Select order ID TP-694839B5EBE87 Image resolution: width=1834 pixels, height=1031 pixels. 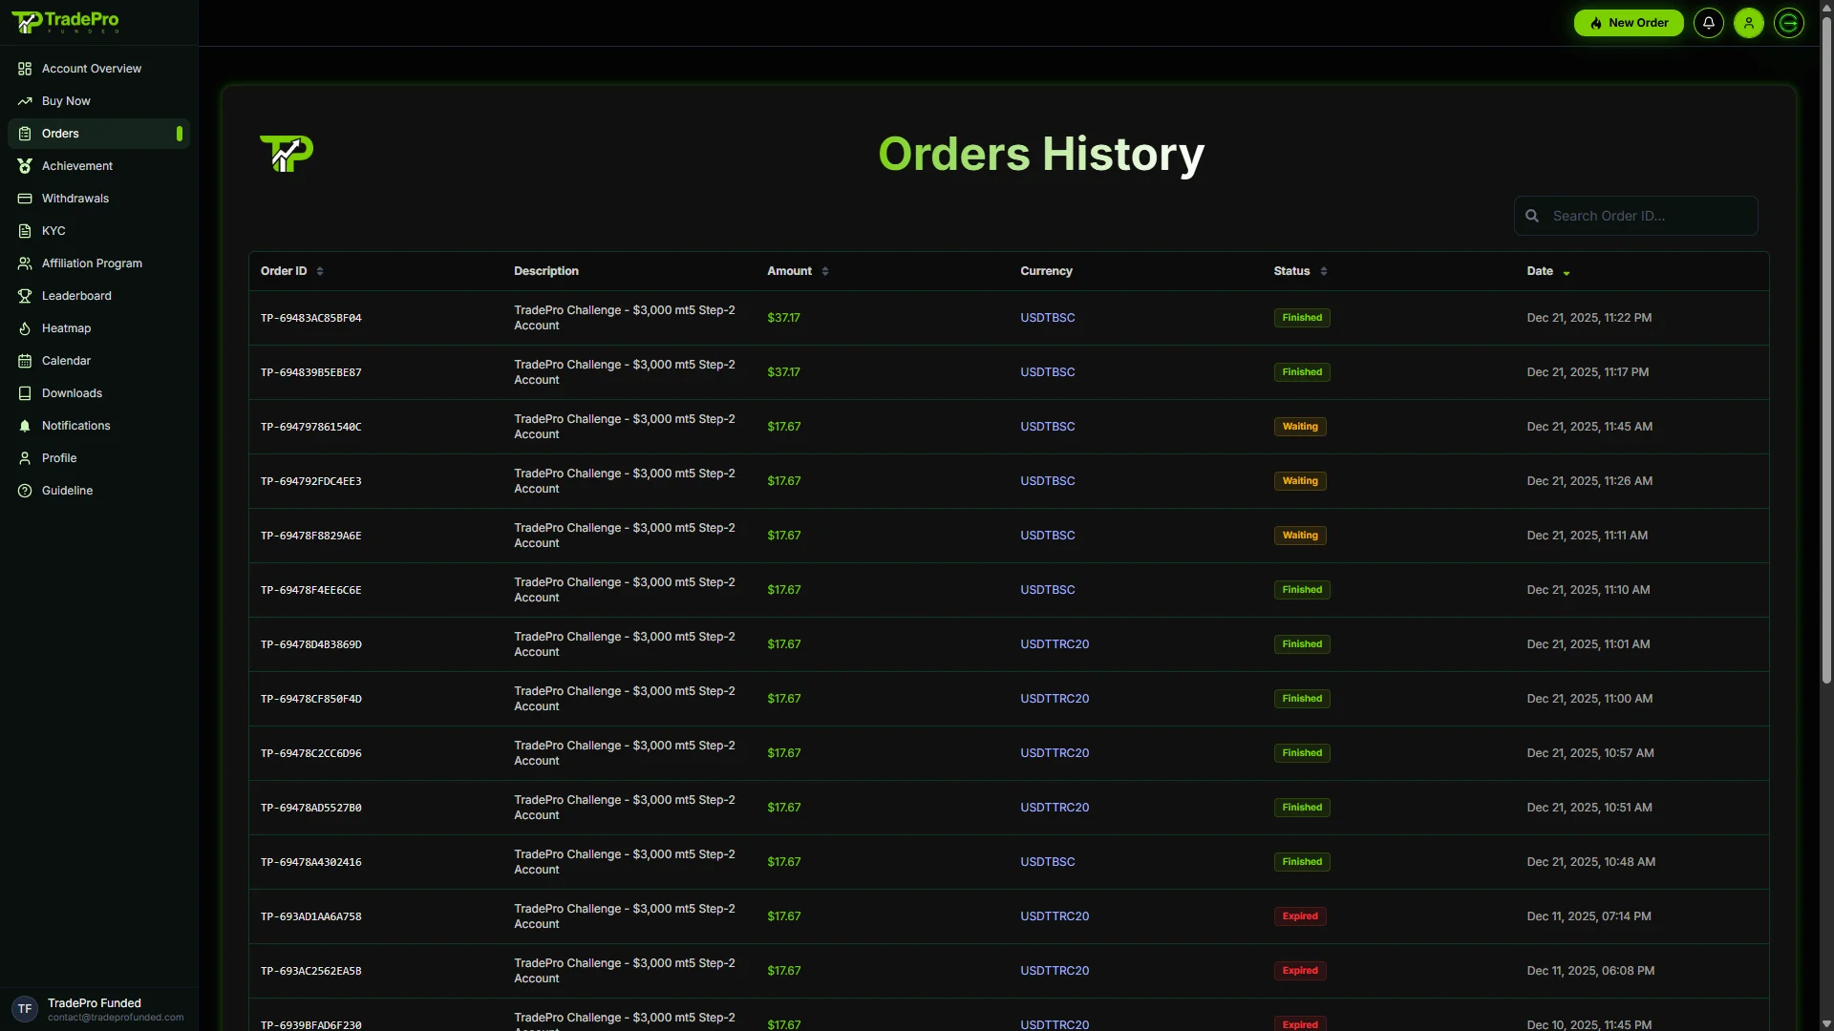tap(311, 372)
